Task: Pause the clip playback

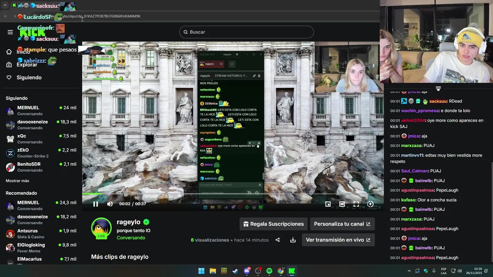Action: [x=96, y=204]
